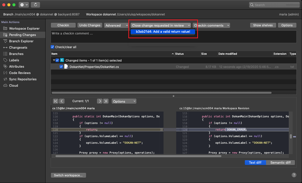Viewport: 302px width, 183px height.
Task: Sort by the Item column header
Action: coord(112,54)
